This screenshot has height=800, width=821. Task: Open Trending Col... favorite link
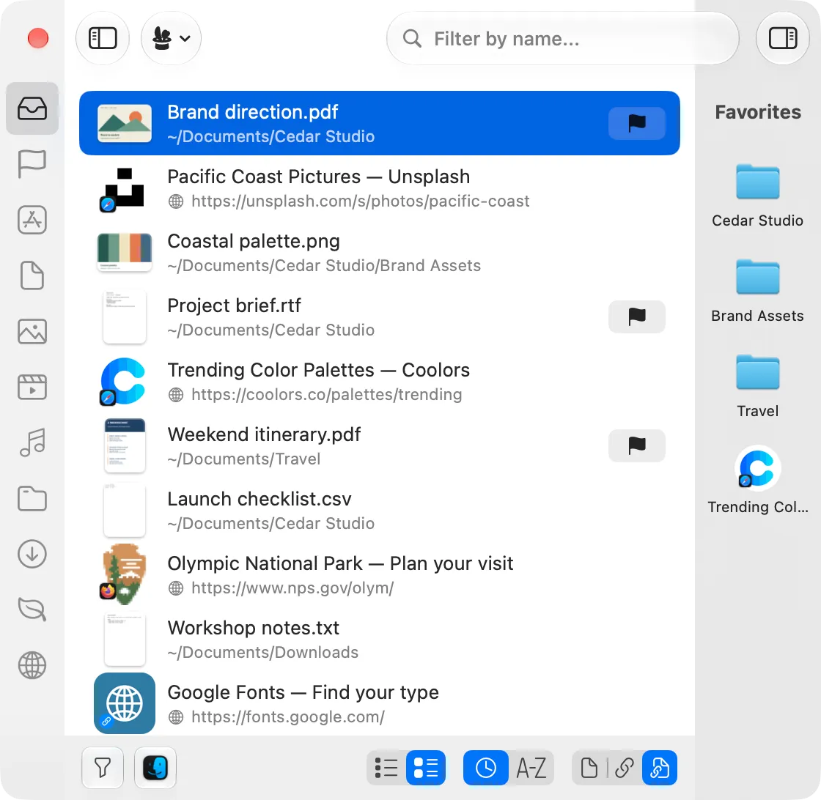coord(757,481)
